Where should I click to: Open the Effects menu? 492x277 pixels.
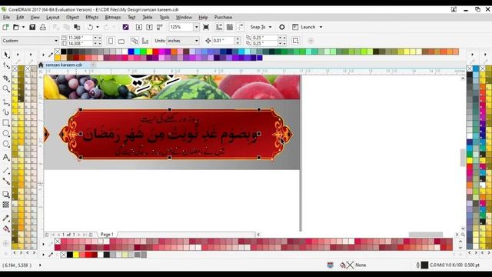pos(91,17)
